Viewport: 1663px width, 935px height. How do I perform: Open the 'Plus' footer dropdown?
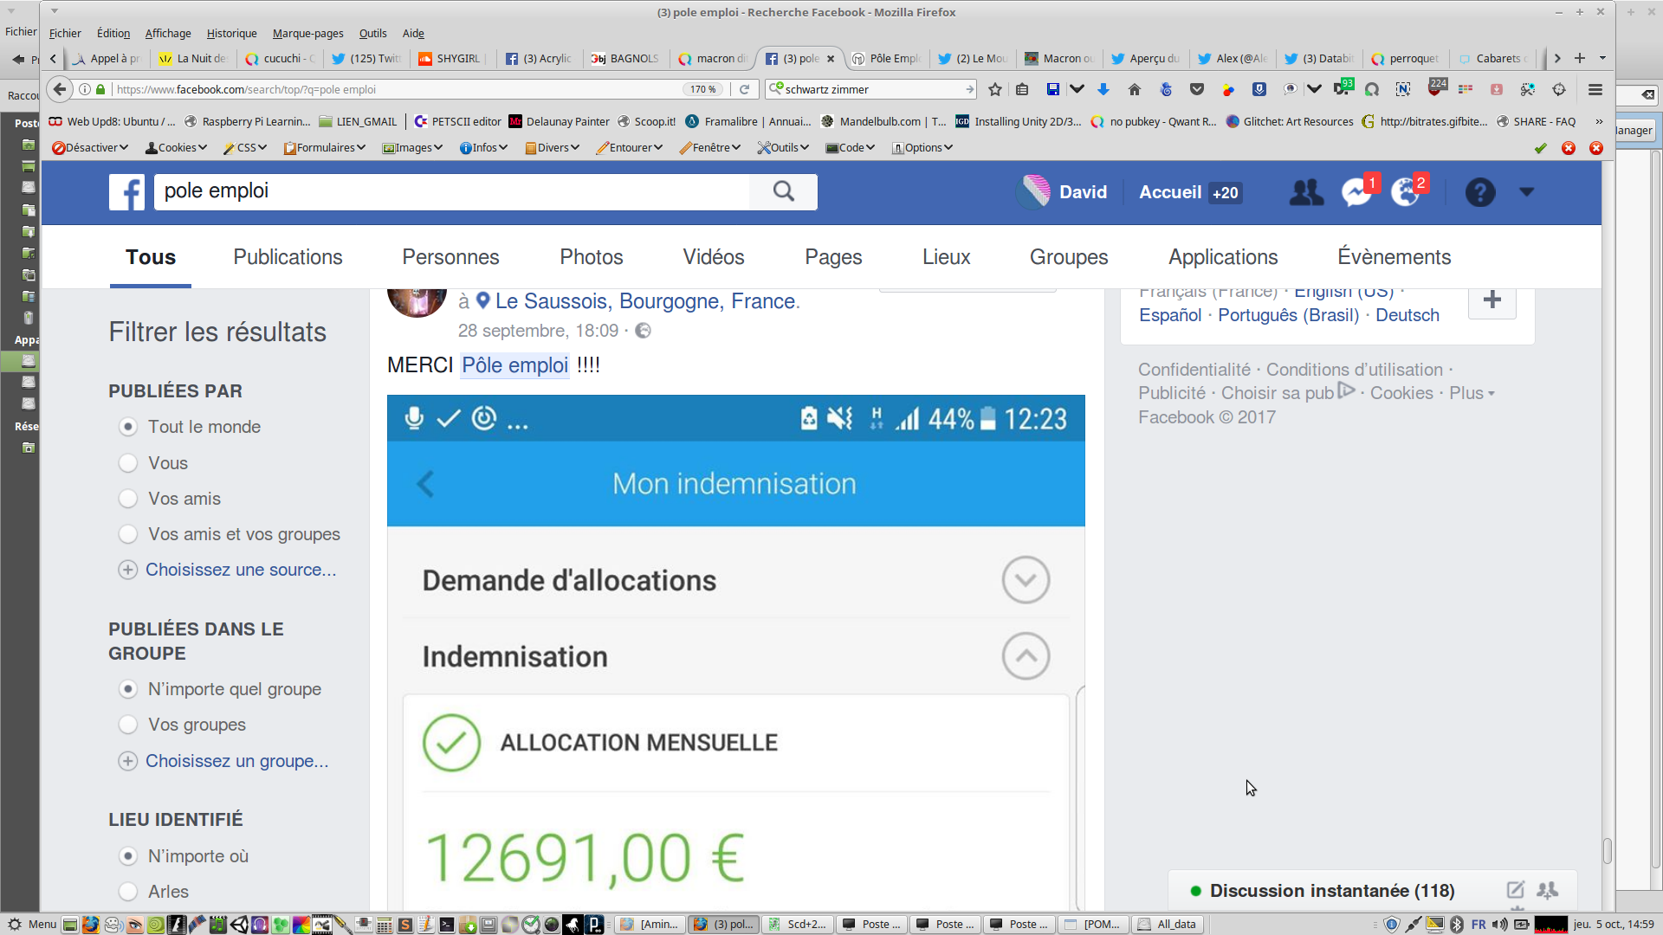tap(1472, 393)
